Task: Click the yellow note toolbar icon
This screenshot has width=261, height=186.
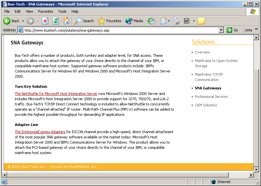Action: [x=201, y=21]
